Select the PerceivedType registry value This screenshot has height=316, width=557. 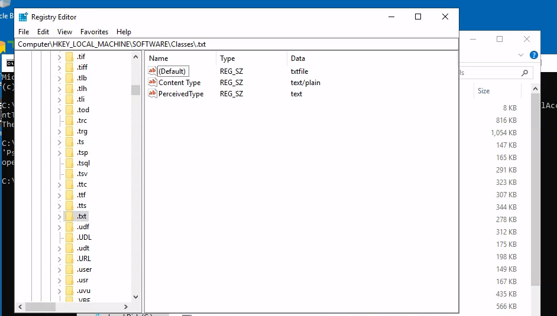[x=181, y=94]
